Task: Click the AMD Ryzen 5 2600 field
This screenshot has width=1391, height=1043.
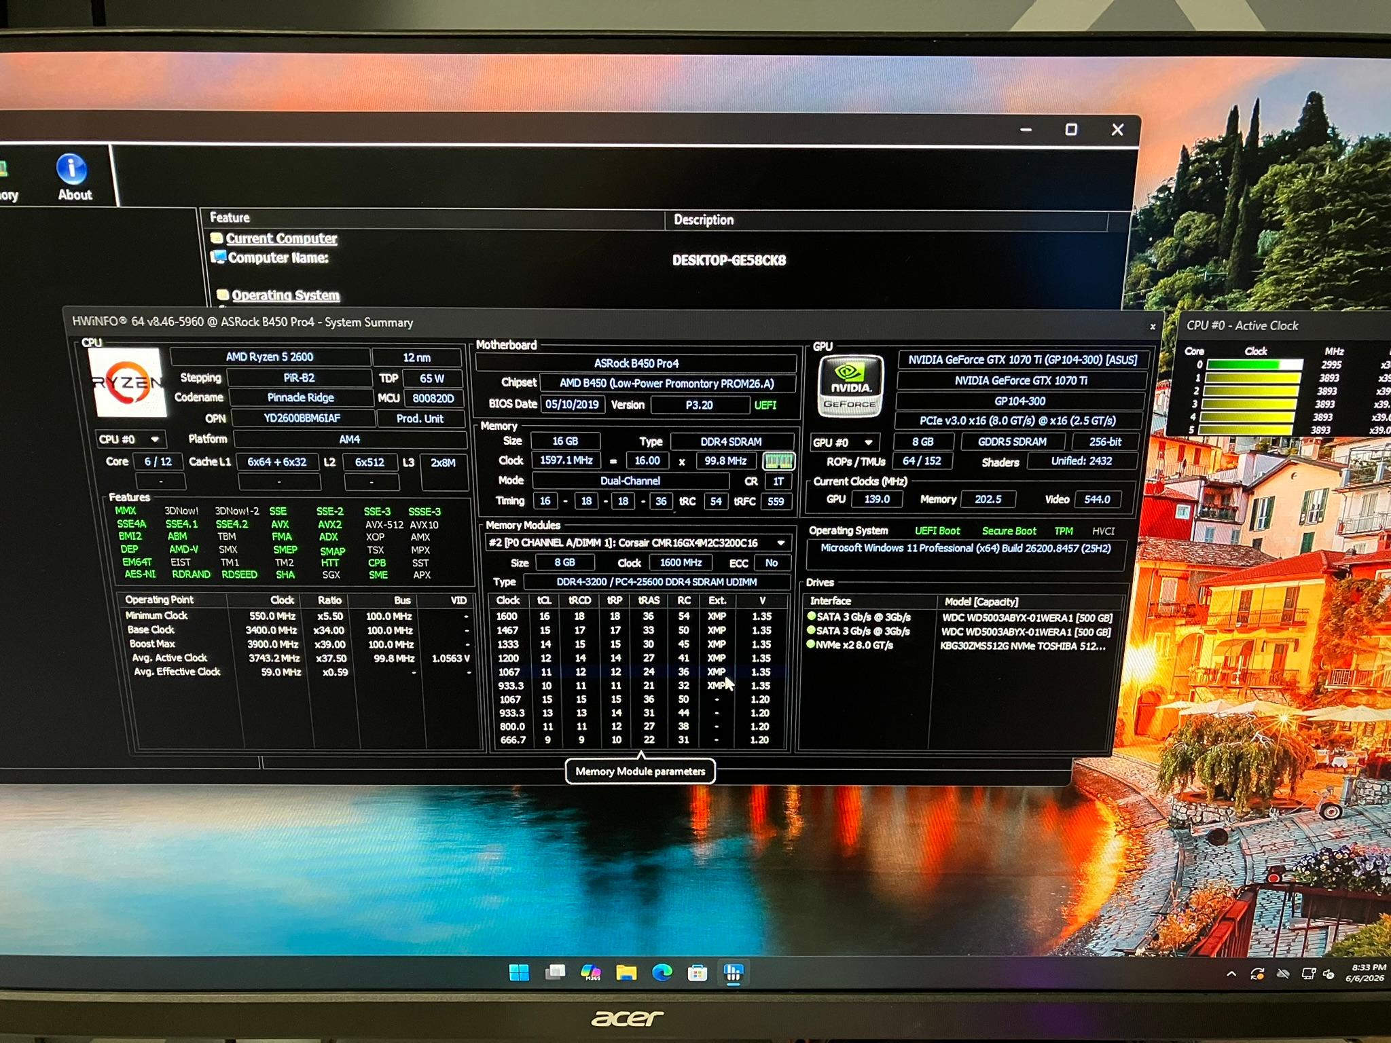Action: pyautogui.click(x=270, y=357)
